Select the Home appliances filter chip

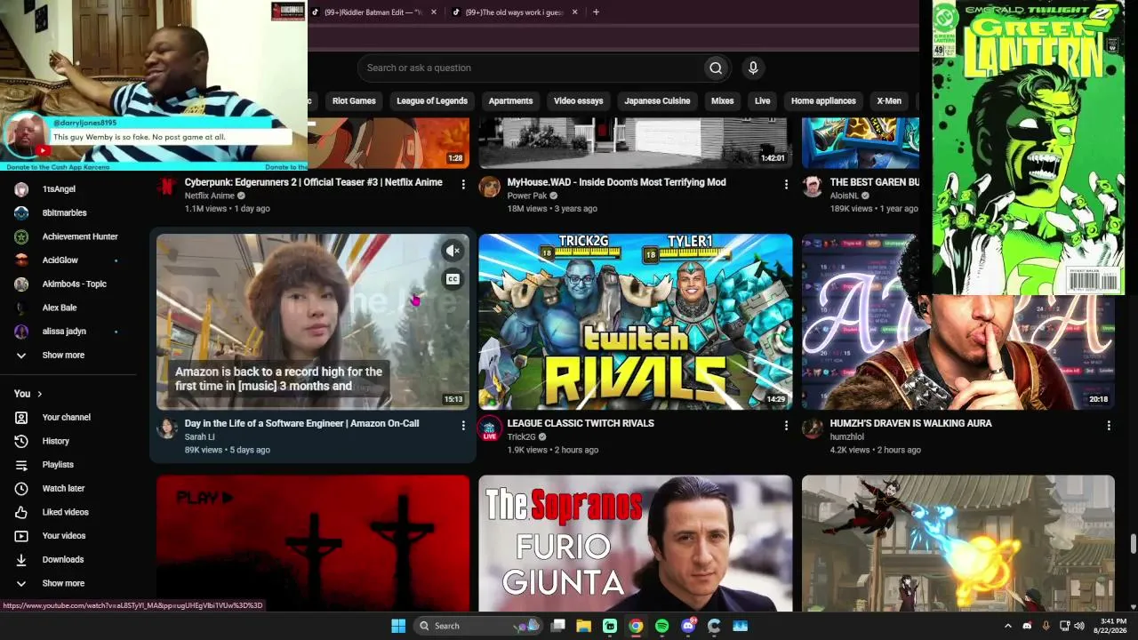(823, 101)
